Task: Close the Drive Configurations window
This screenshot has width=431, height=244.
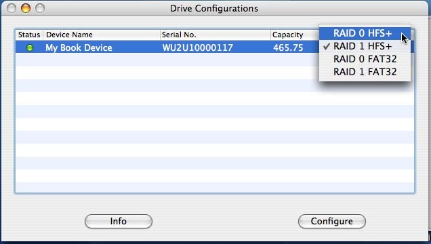Action: pos(12,8)
